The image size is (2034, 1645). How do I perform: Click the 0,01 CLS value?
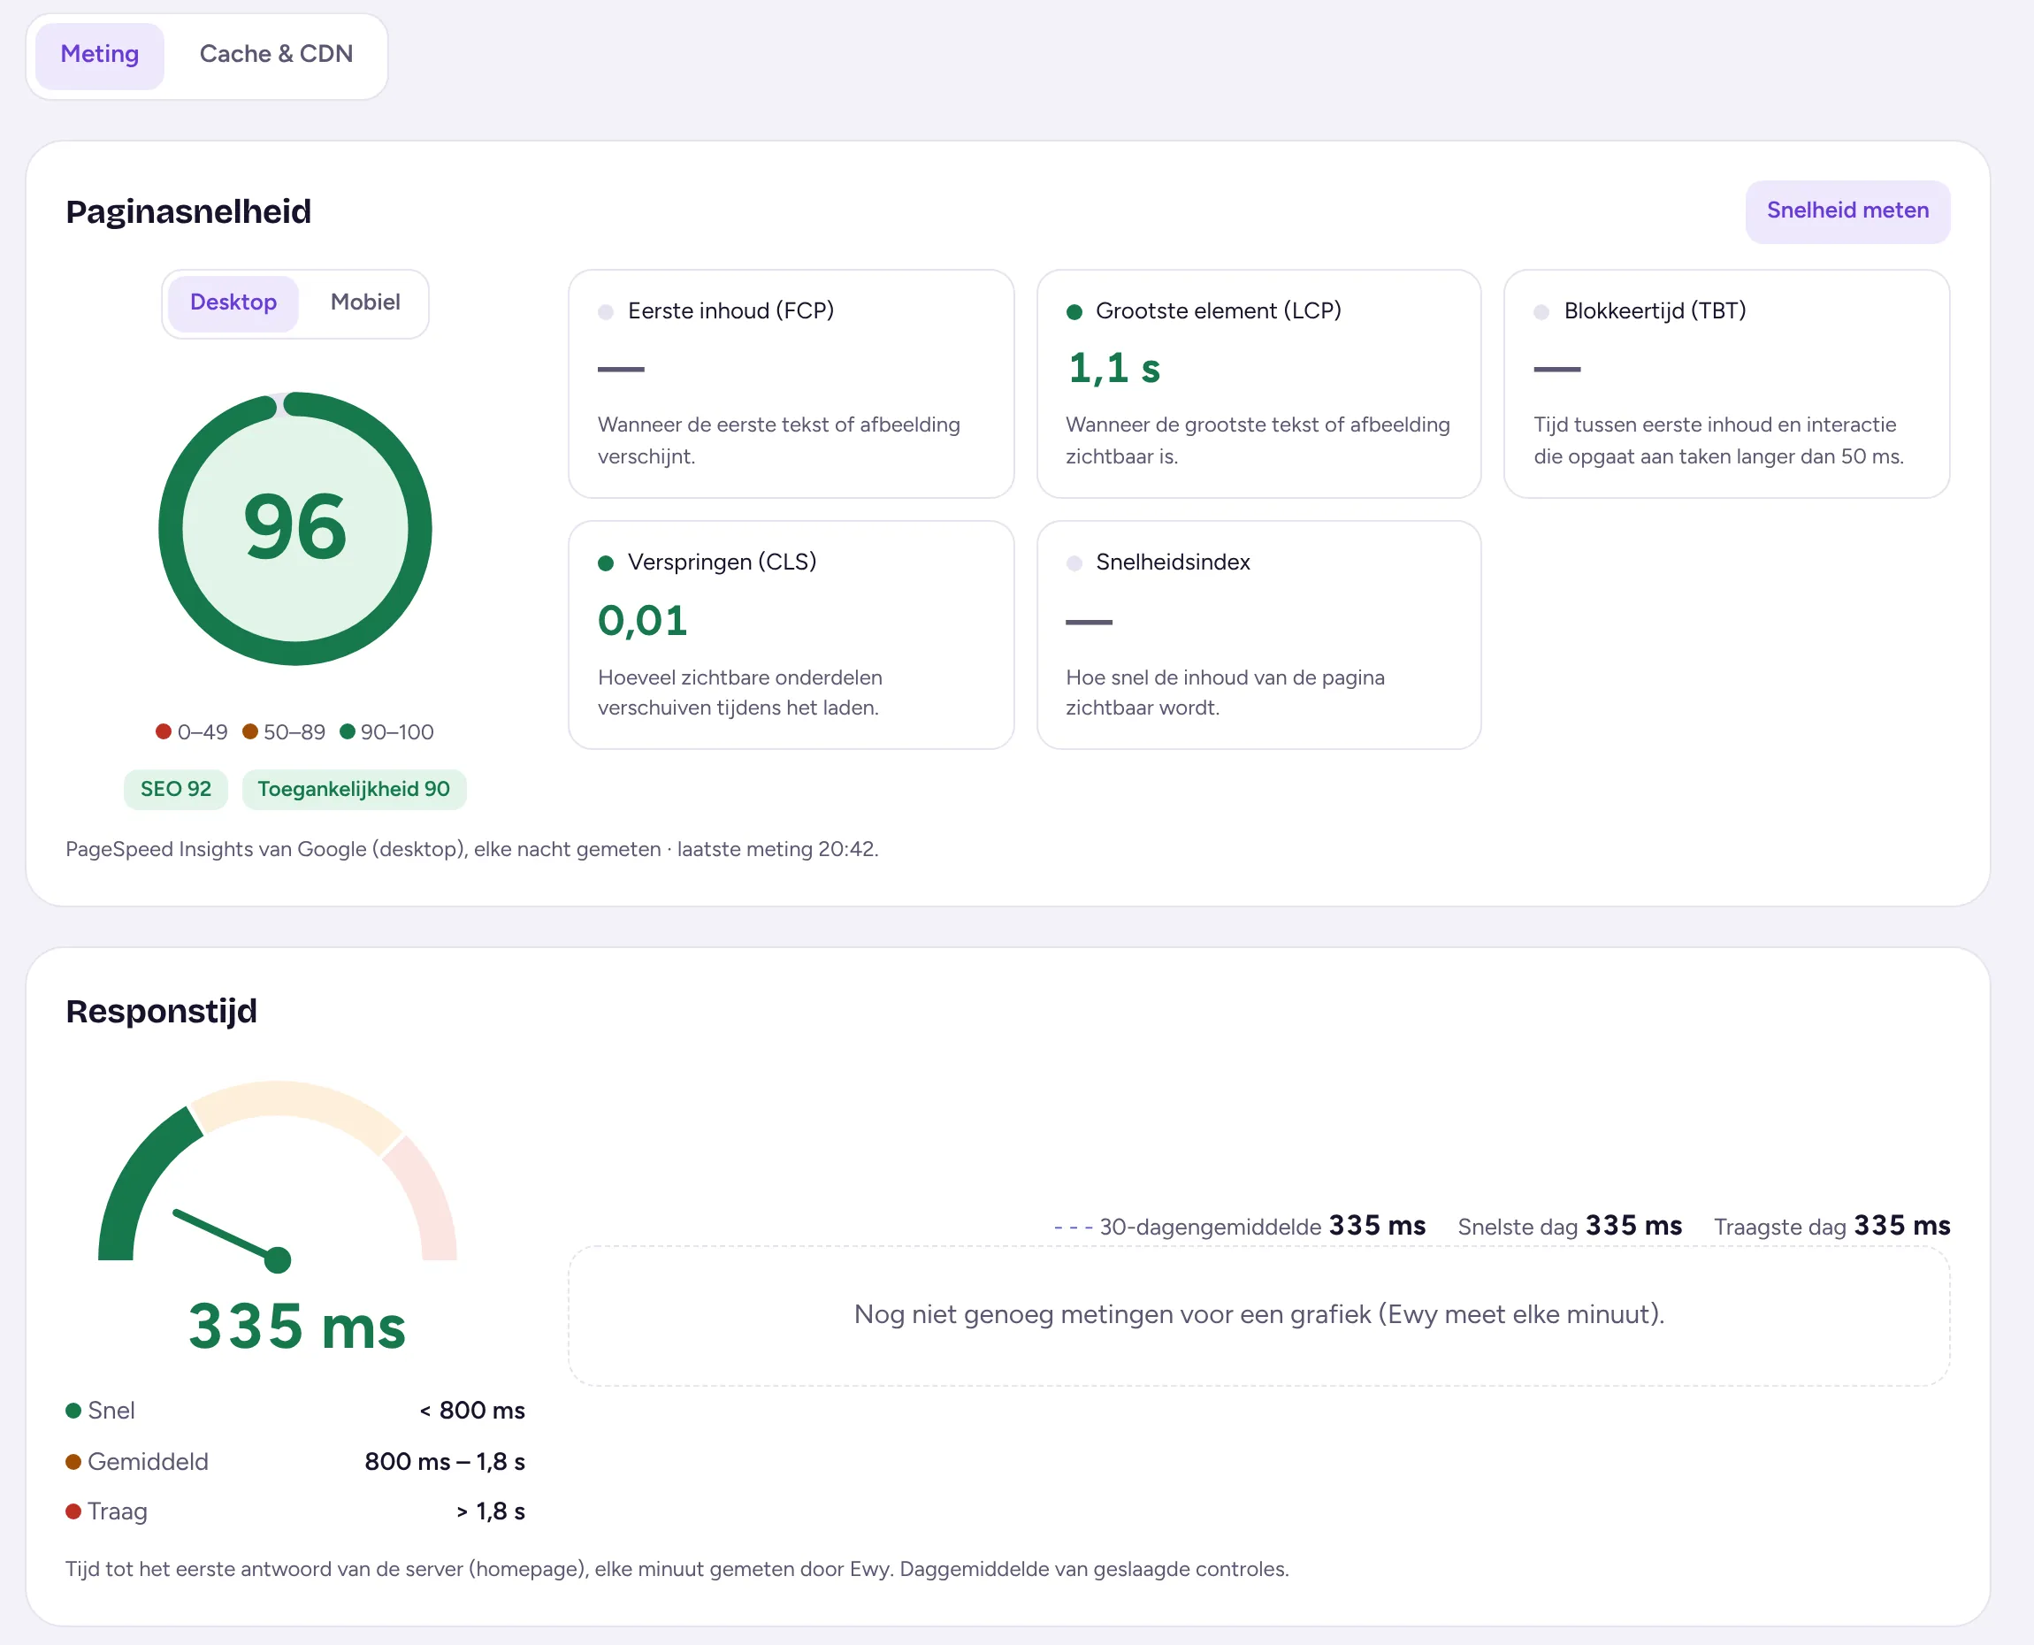[642, 621]
